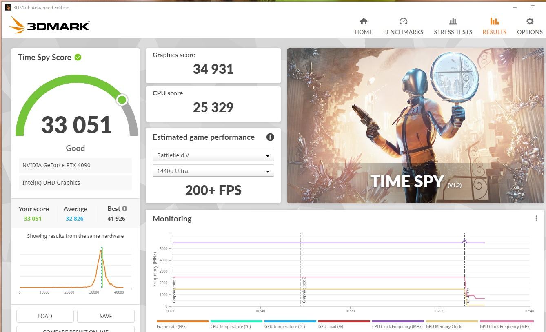Click the LOAD button
This screenshot has height=332, width=546.
coord(45,316)
